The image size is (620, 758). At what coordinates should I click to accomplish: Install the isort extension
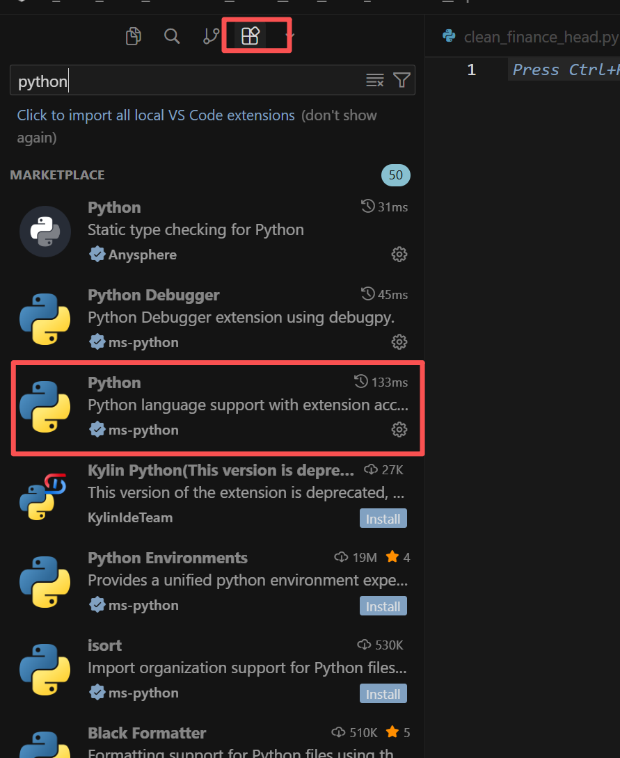click(x=383, y=694)
